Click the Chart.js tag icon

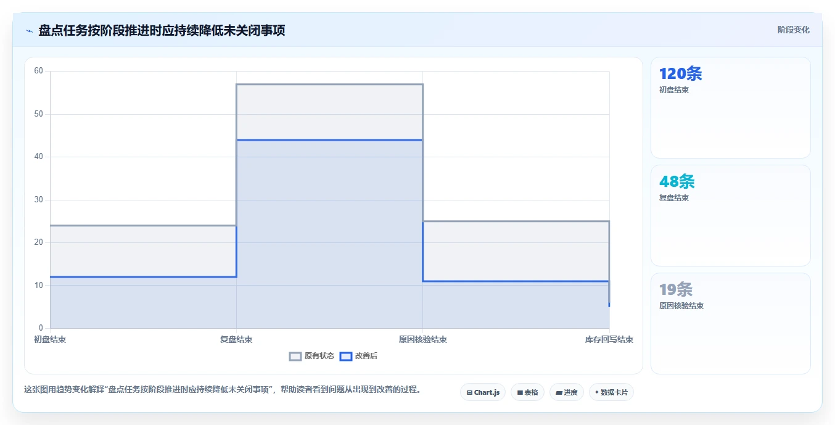coord(469,392)
